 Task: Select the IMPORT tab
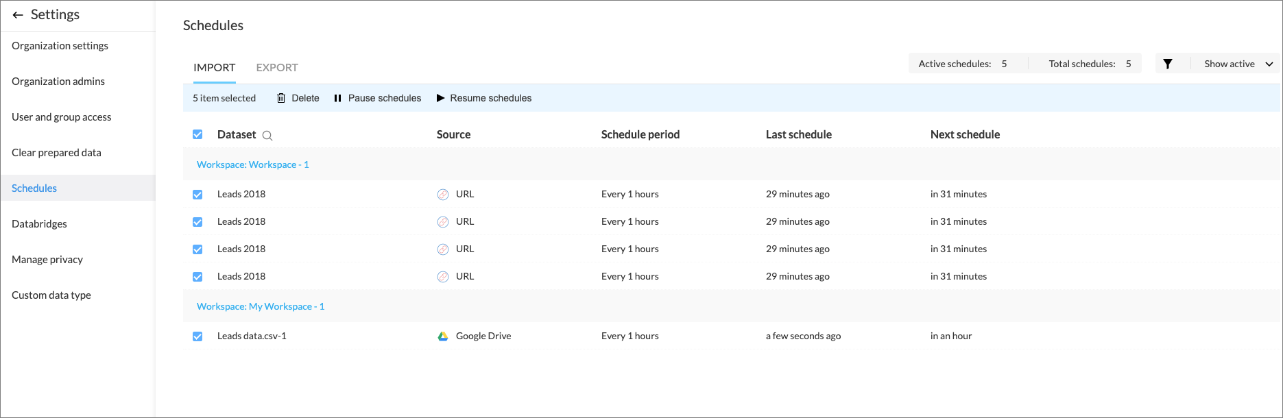pos(214,67)
